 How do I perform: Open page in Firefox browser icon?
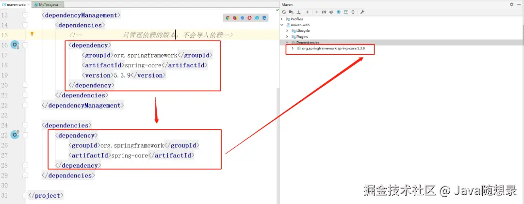235,18
